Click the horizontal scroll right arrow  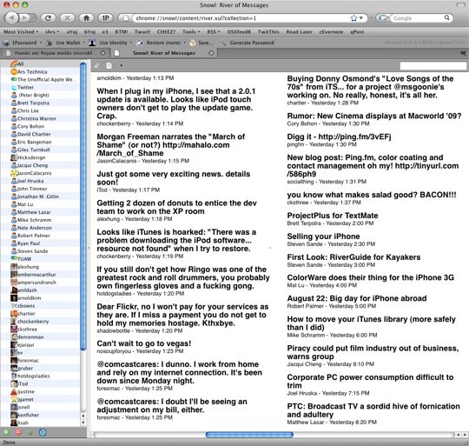465,435
